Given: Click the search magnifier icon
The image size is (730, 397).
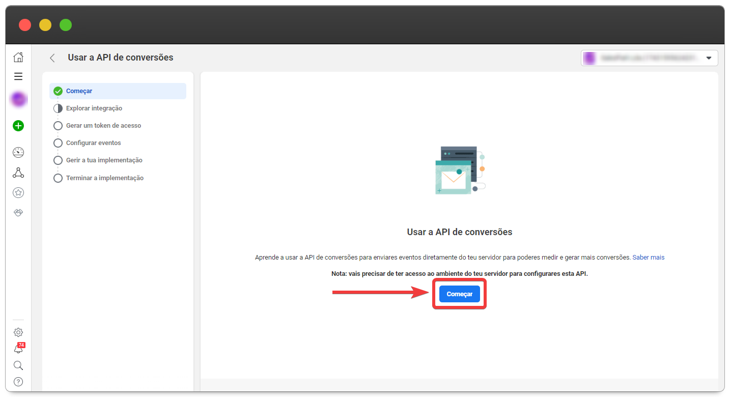Looking at the screenshot, I should coord(18,365).
